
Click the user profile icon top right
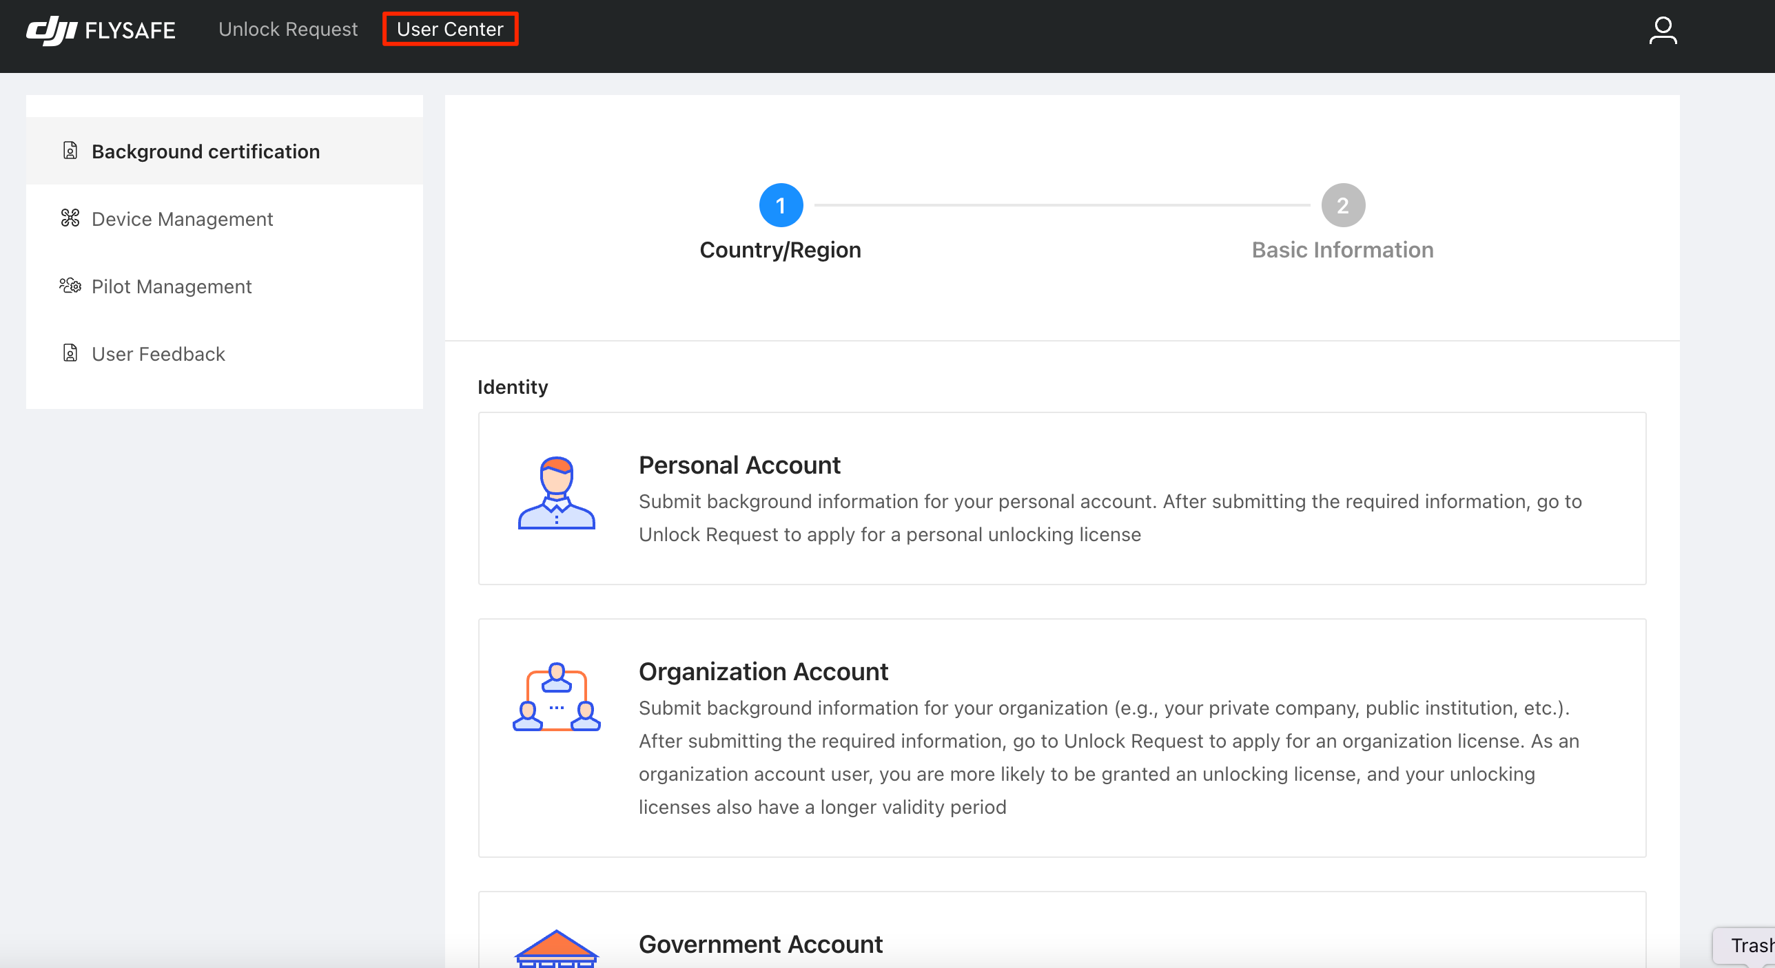[1662, 32]
